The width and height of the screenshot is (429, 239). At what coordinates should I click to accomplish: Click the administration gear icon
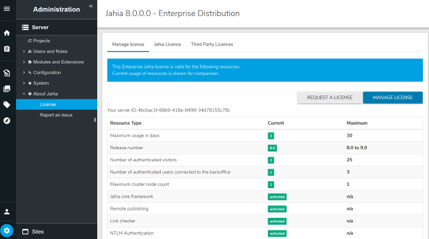pos(7,231)
